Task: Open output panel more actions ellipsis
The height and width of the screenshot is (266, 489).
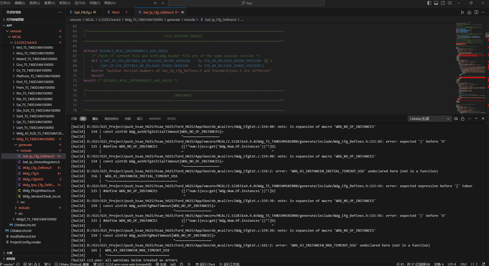Action: click(469, 119)
